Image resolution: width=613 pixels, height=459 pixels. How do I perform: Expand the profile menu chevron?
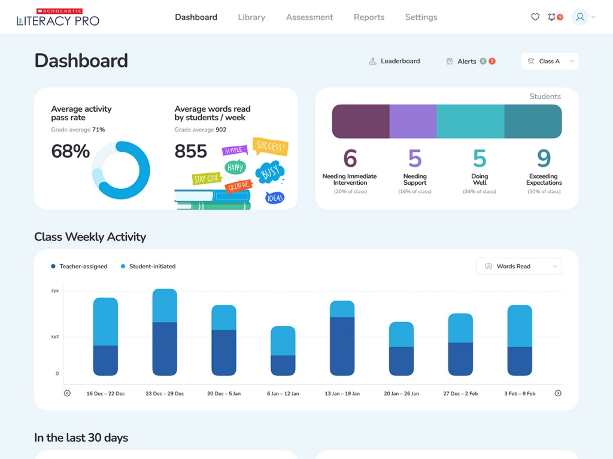coord(594,18)
